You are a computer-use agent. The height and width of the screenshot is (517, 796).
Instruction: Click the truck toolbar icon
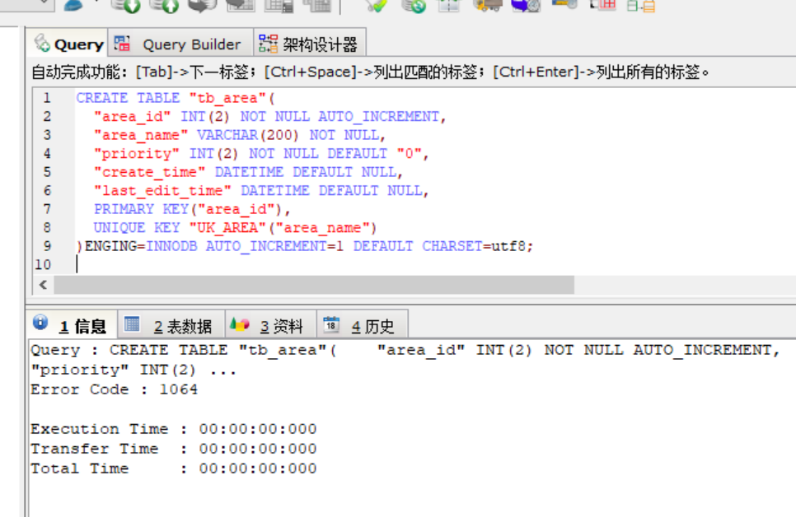[487, 5]
